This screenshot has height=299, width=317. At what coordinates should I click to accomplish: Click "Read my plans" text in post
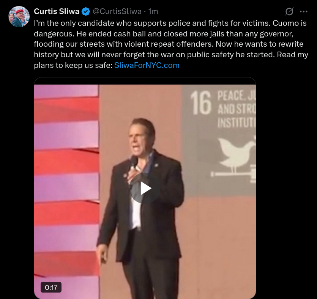coord(292,55)
